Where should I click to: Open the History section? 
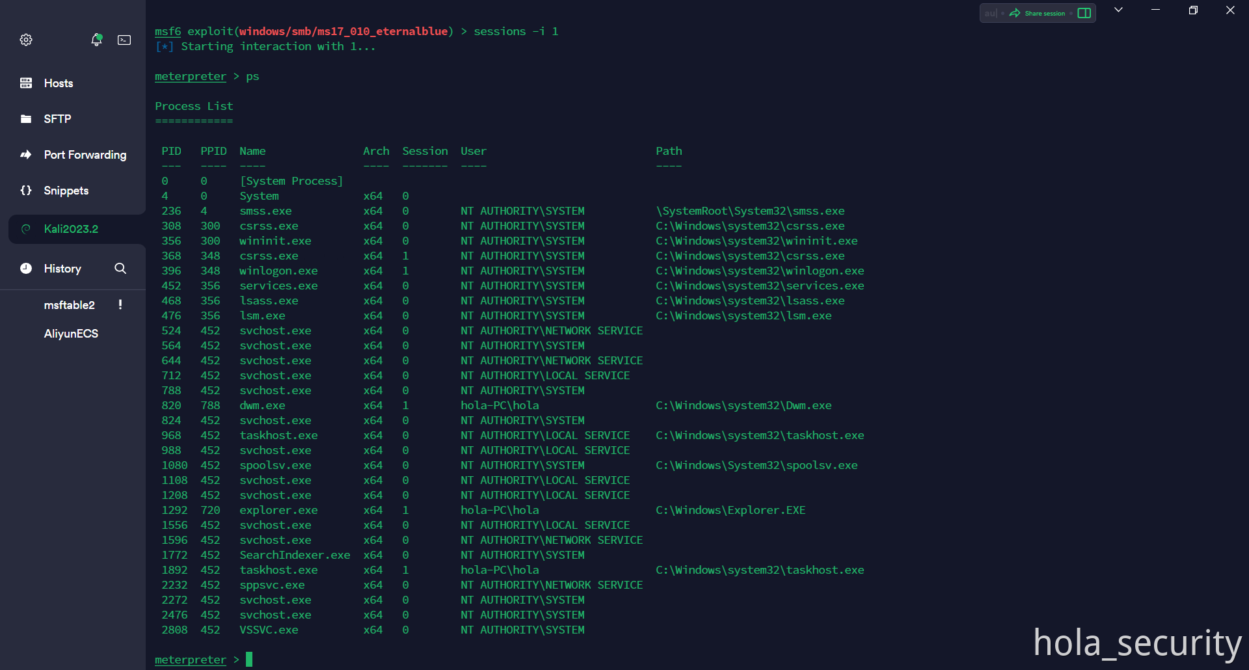(62, 269)
